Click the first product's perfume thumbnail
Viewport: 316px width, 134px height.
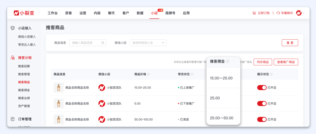(59, 88)
